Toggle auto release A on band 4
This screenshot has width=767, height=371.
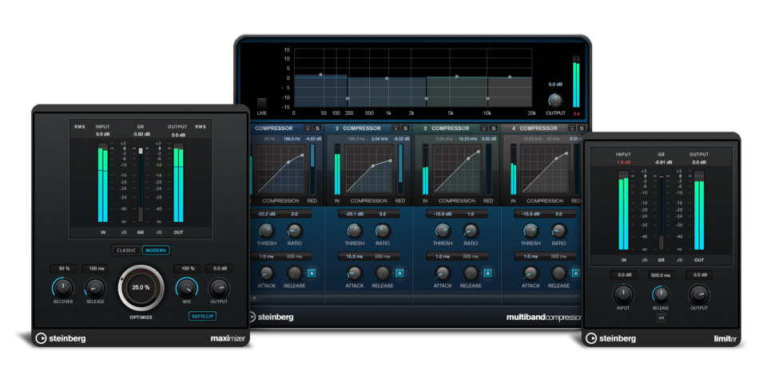coord(576,274)
